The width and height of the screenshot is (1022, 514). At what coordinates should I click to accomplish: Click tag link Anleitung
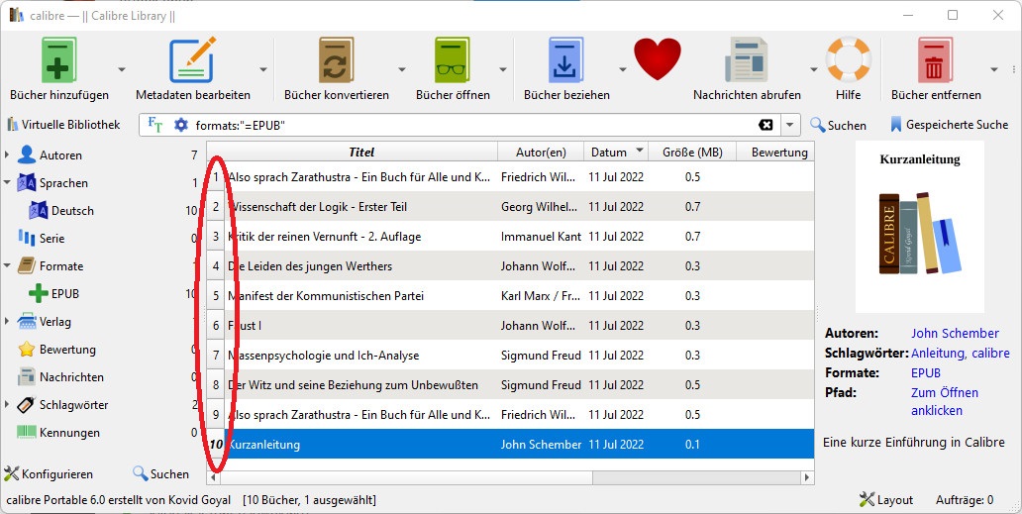tap(939, 354)
